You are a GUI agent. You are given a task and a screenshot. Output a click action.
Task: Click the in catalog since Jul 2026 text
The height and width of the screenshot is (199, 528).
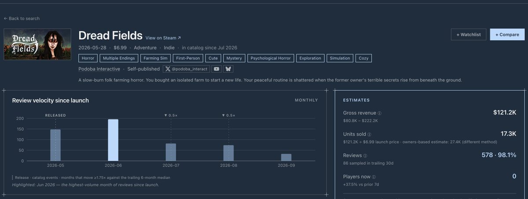(209, 47)
